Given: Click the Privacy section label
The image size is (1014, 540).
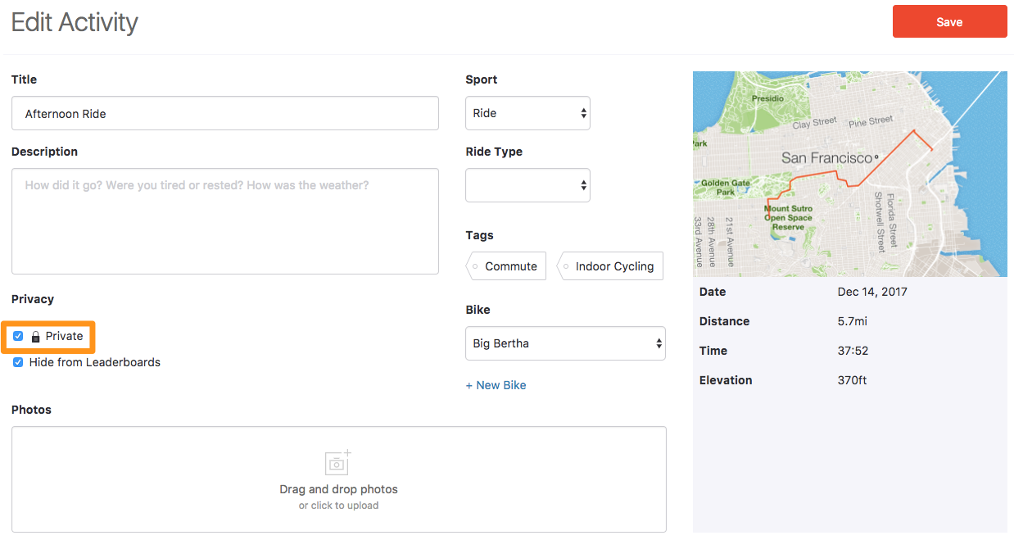Looking at the screenshot, I should [x=33, y=299].
